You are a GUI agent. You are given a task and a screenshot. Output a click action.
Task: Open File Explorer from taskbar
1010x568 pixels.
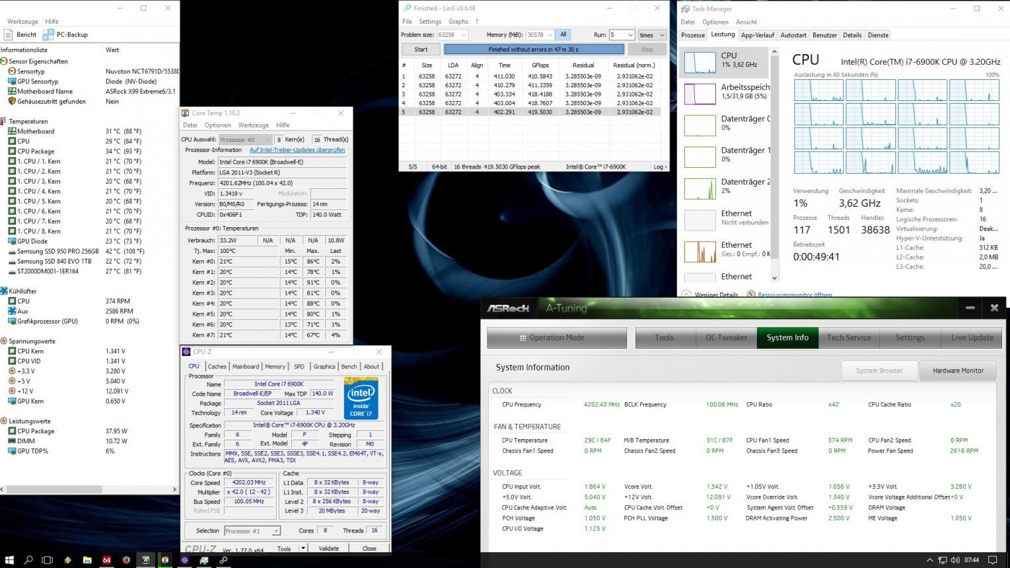click(87, 560)
